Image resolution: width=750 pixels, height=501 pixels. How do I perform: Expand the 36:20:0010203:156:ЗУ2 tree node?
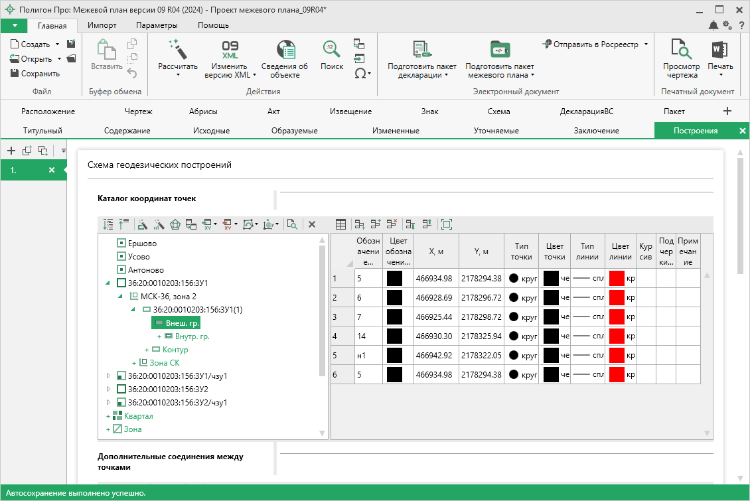[109, 389]
